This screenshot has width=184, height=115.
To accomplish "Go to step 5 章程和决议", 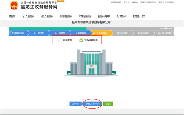I will point(19,33).
